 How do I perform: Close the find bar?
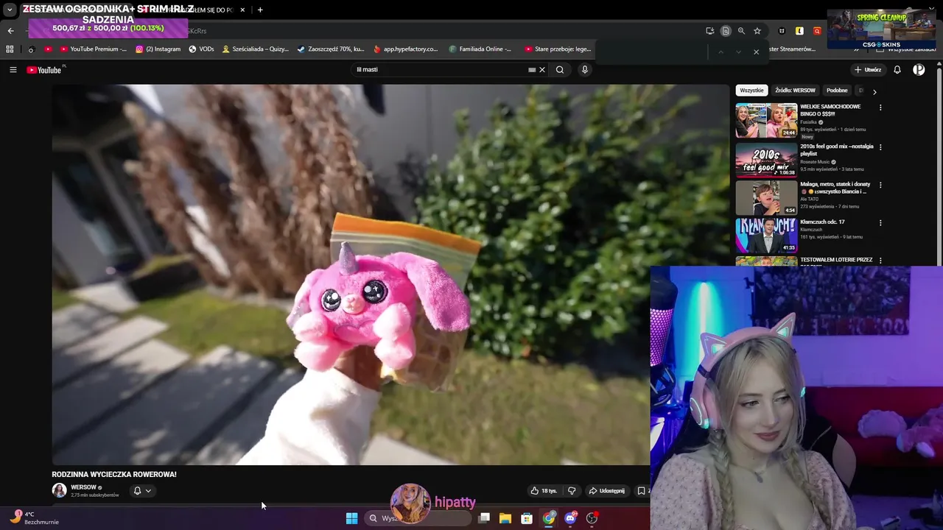756,52
